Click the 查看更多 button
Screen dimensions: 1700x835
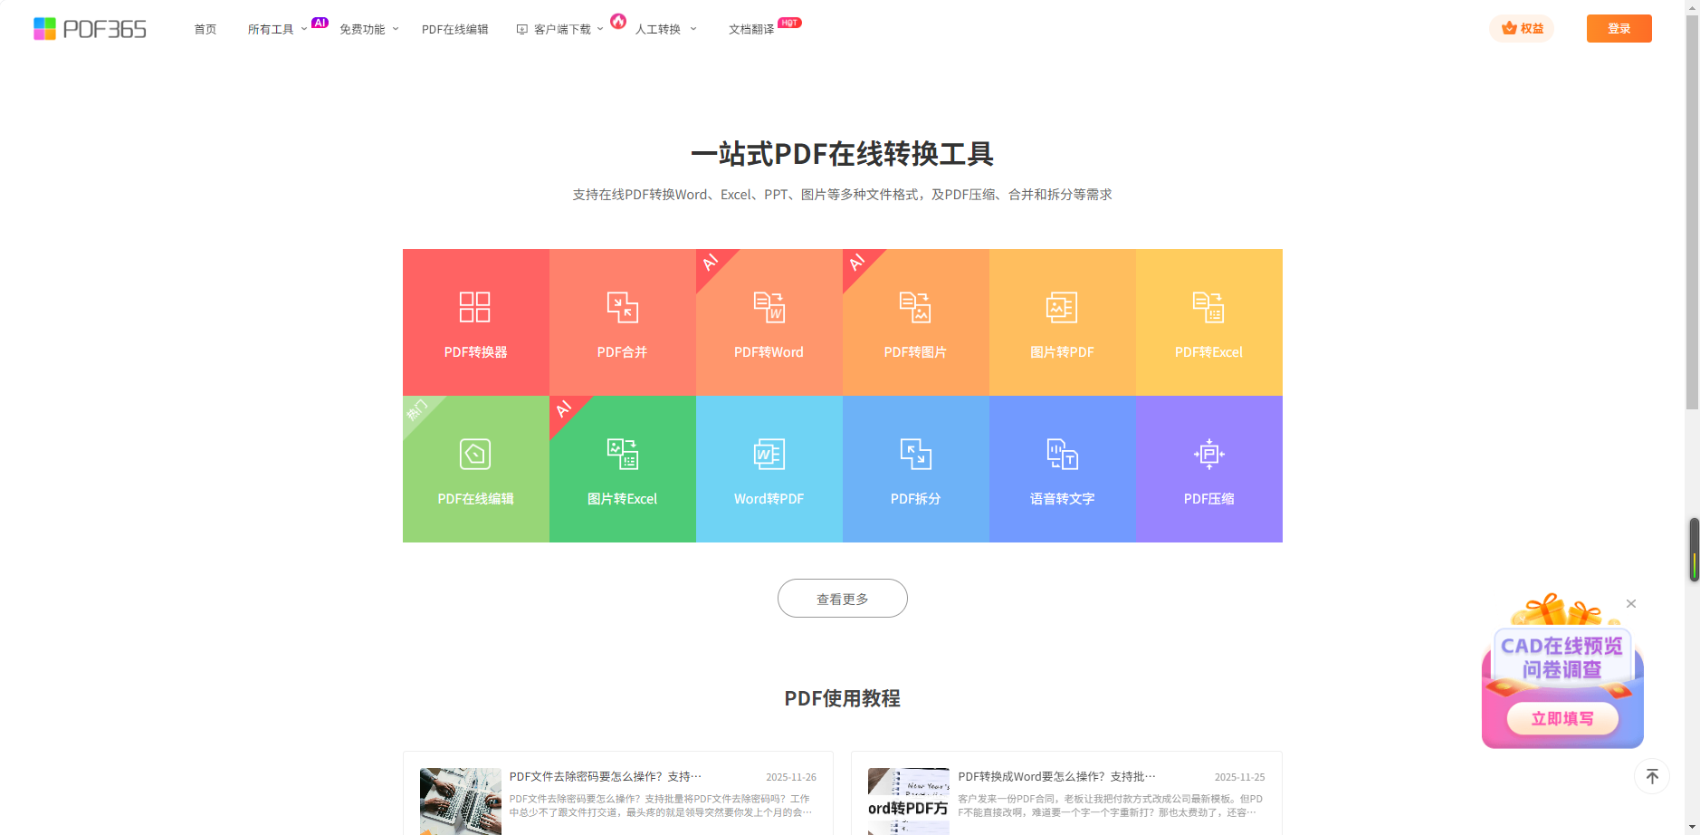(x=842, y=599)
